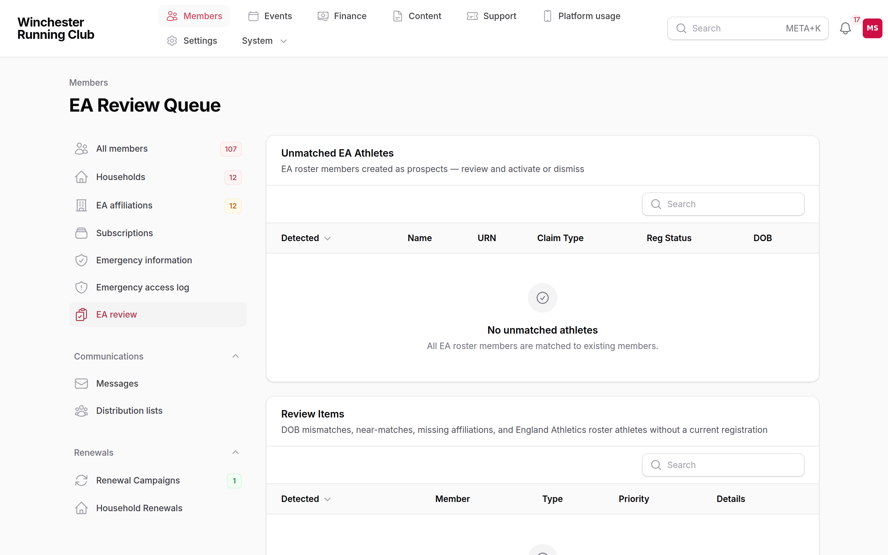
Task: Open the MS user avatar menu
Action: click(872, 28)
